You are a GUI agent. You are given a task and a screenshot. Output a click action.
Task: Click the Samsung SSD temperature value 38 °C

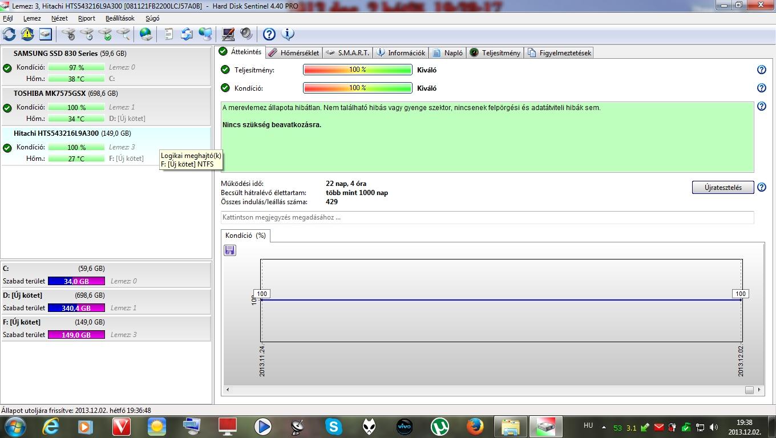(76, 79)
